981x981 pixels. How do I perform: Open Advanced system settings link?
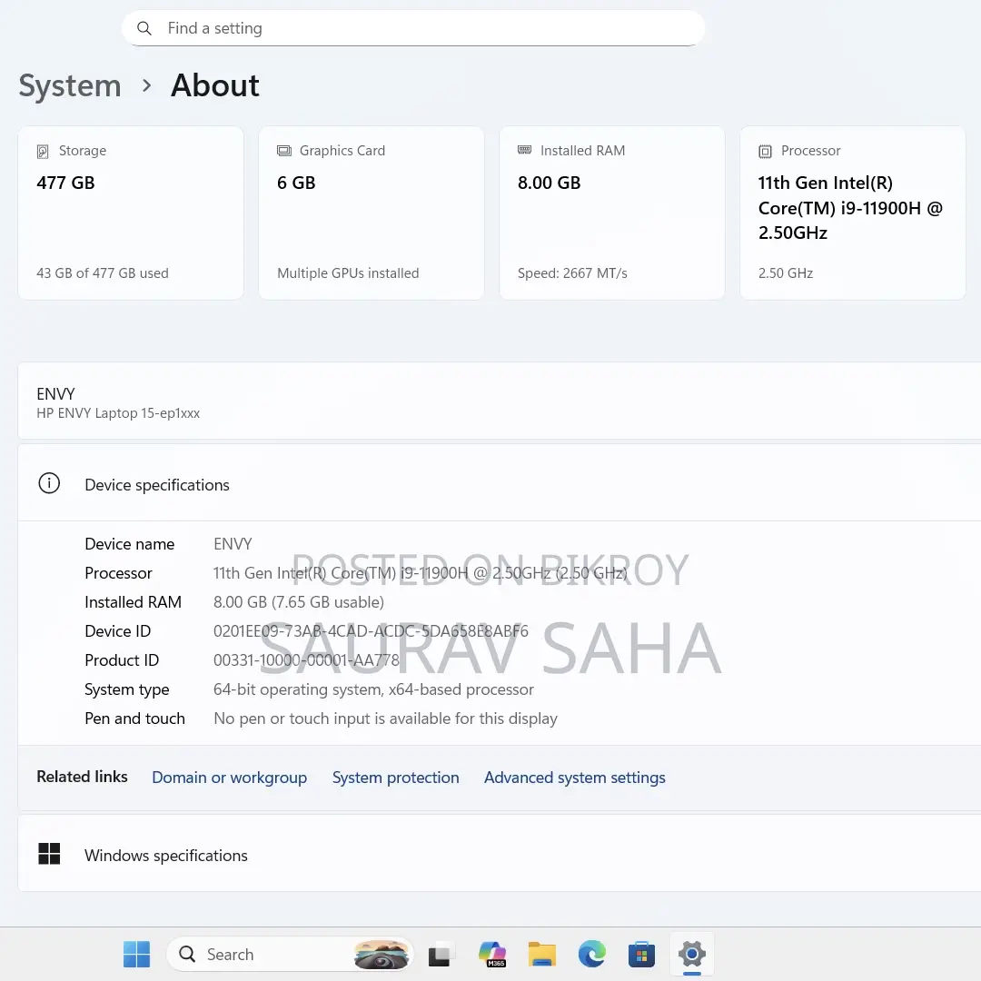tap(574, 777)
